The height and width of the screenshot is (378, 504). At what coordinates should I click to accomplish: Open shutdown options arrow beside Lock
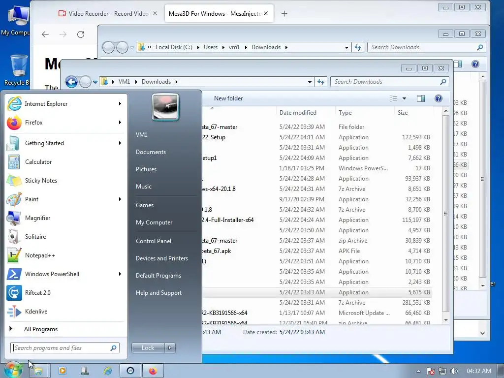[x=170, y=348]
